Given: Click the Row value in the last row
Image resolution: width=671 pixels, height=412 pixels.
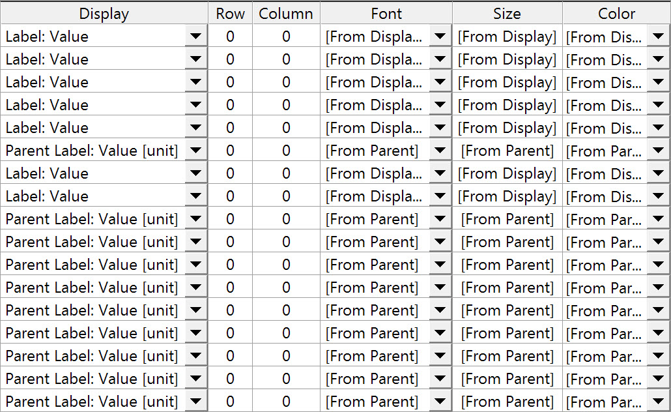Looking at the screenshot, I should click(x=230, y=402).
